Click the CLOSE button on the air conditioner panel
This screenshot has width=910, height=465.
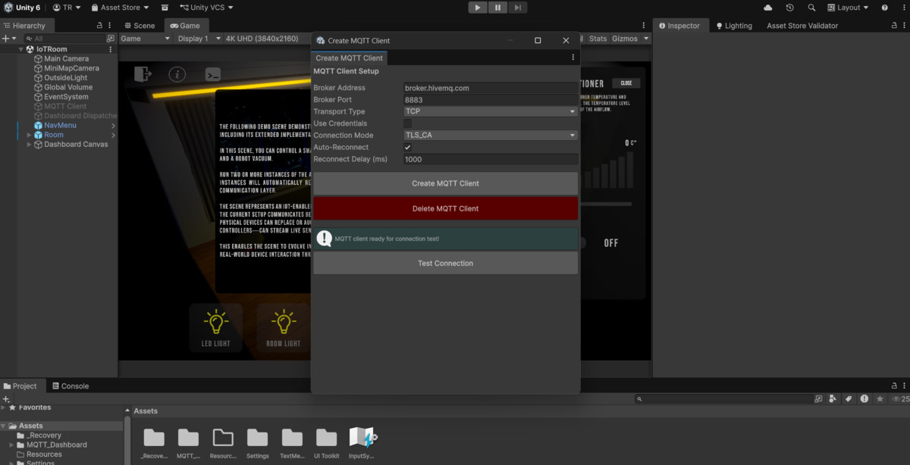(x=626, y=83)
